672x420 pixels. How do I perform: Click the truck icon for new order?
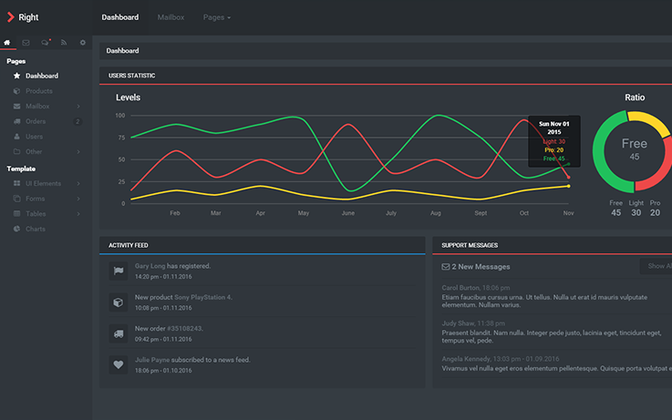pos(118,333)
